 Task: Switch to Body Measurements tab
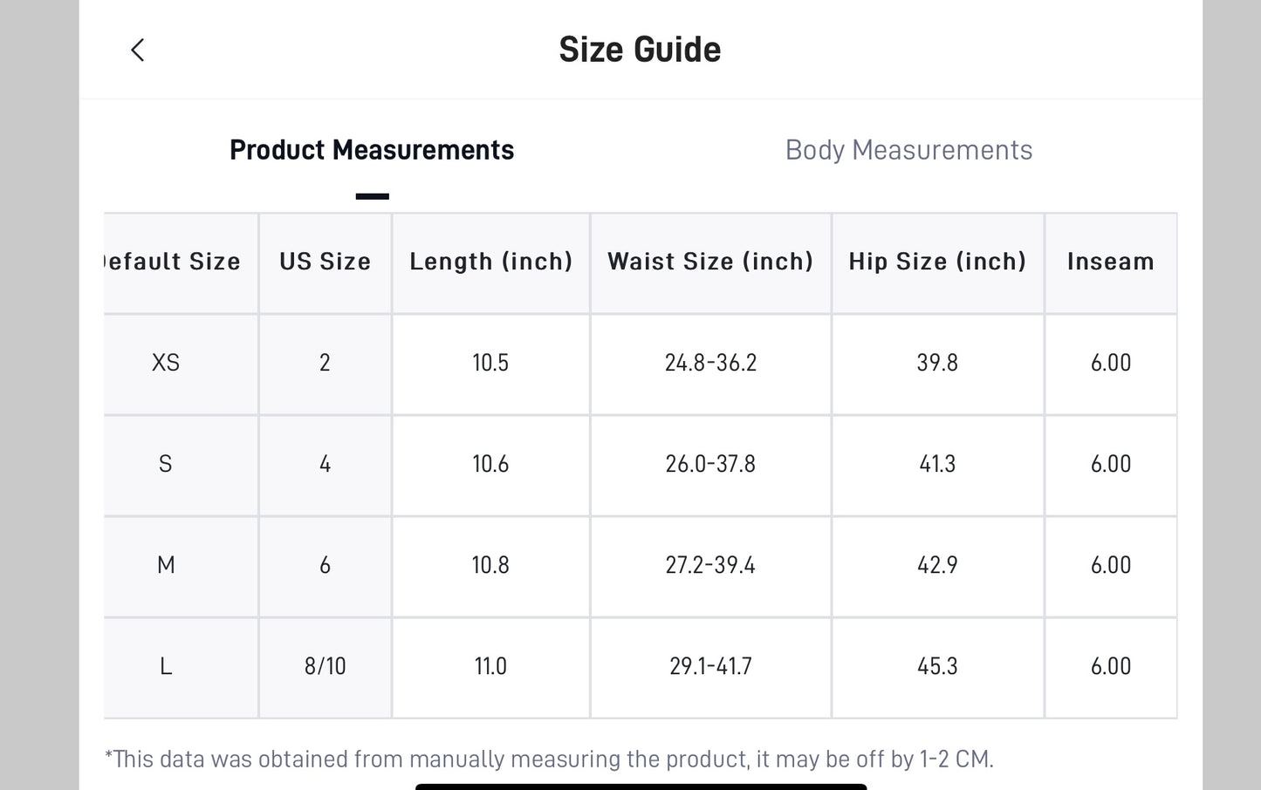pyautogui.click(x=908, y=150)
